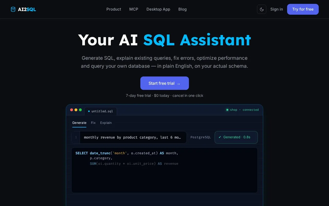Switch to the Explain tab

point(106,123)
